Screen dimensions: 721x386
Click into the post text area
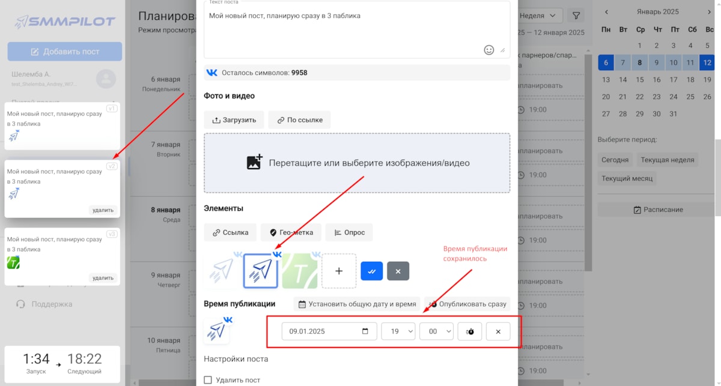point(357,29)
